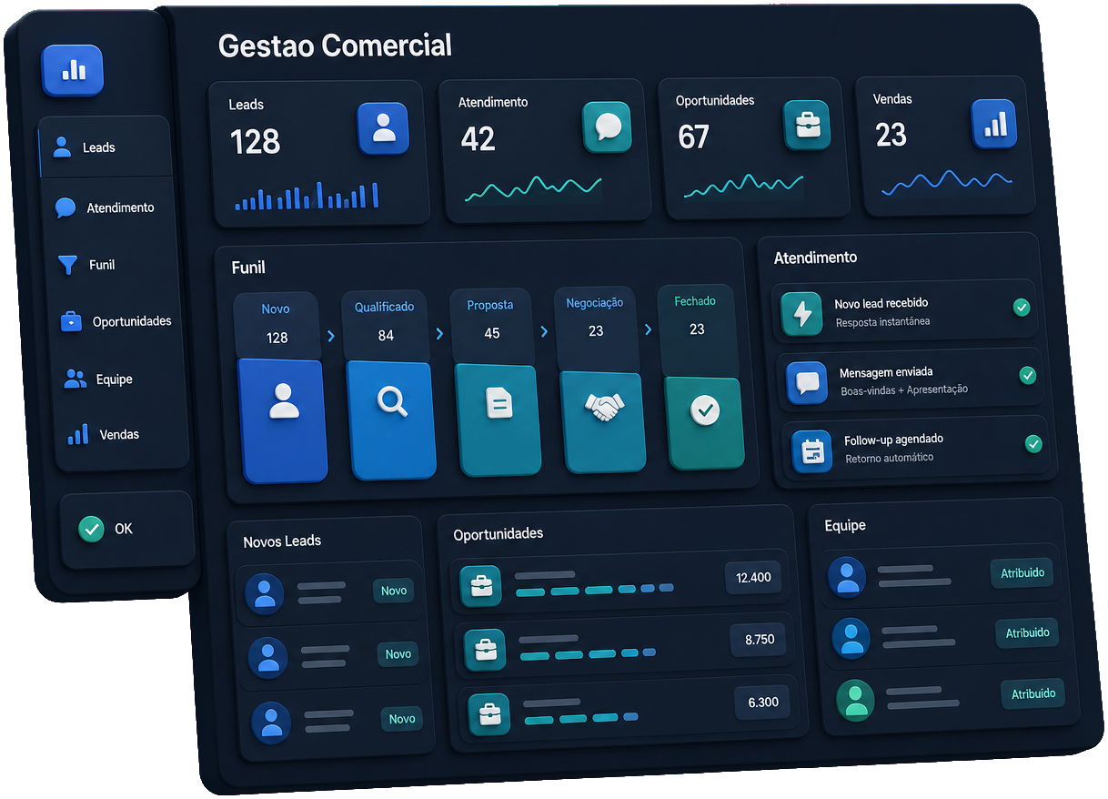The width and height of the screenshot is (1108, 799).
Task: Click the first Novo badge in Novos Leads
Action: pyautogui.click(x=394, y=591)
